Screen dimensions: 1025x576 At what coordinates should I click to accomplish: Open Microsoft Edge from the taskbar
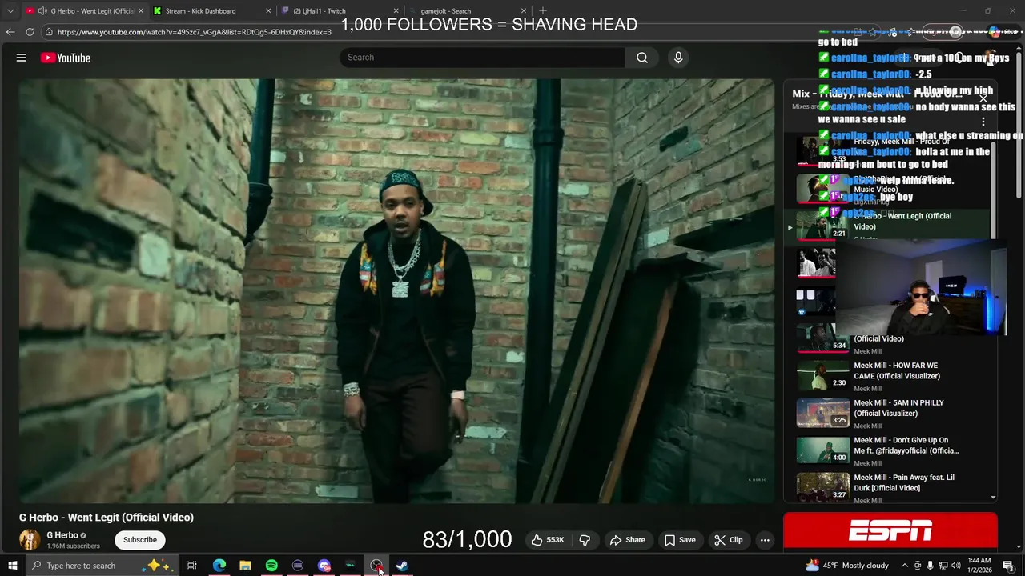[219, 566]
